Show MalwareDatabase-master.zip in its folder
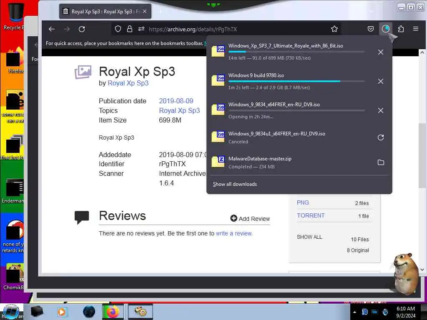 click(381, 162)
